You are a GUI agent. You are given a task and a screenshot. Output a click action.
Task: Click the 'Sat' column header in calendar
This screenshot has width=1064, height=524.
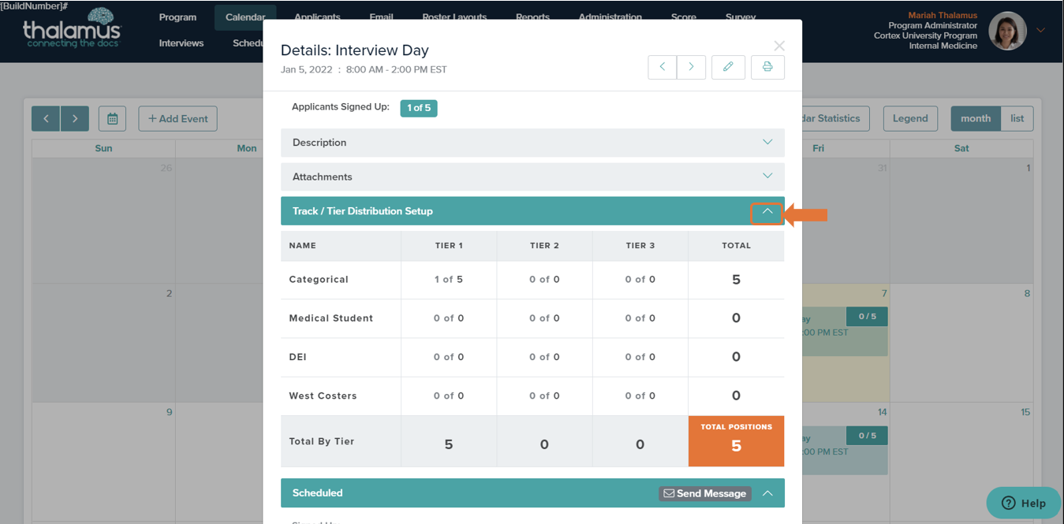961,148
